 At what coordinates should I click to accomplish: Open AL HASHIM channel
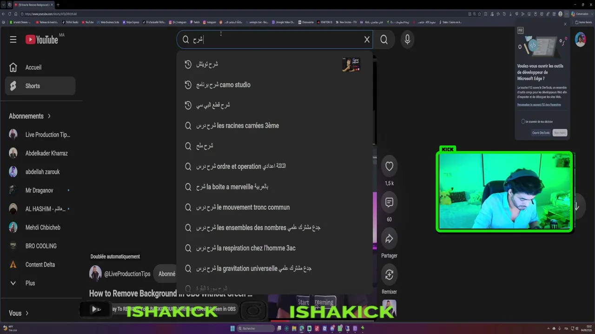(40, 209)
